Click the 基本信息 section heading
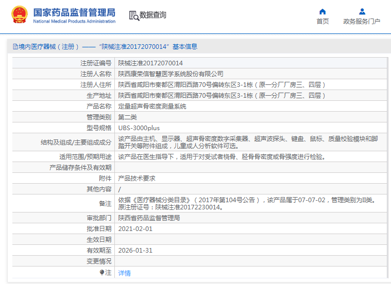This screenshot has width=391, height=284. tap(185, 47)
